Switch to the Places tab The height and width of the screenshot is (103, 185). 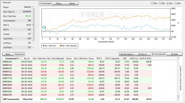59,3
